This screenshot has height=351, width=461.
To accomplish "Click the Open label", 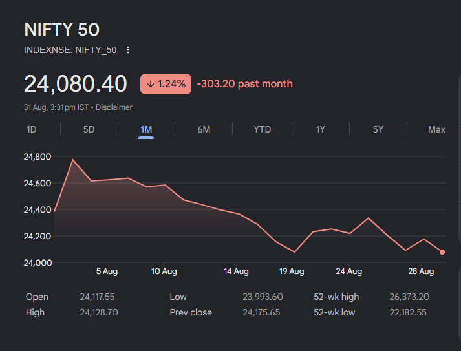I will tap(37, 297).
